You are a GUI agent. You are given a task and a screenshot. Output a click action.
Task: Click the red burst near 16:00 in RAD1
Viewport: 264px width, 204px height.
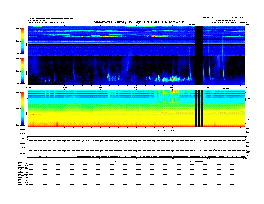(x=173, y=79)
